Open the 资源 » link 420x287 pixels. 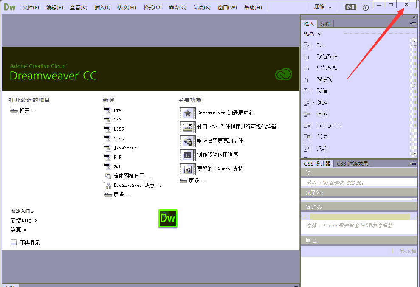click(x=19, y=230)
